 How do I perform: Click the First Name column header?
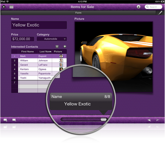(28, 51)
